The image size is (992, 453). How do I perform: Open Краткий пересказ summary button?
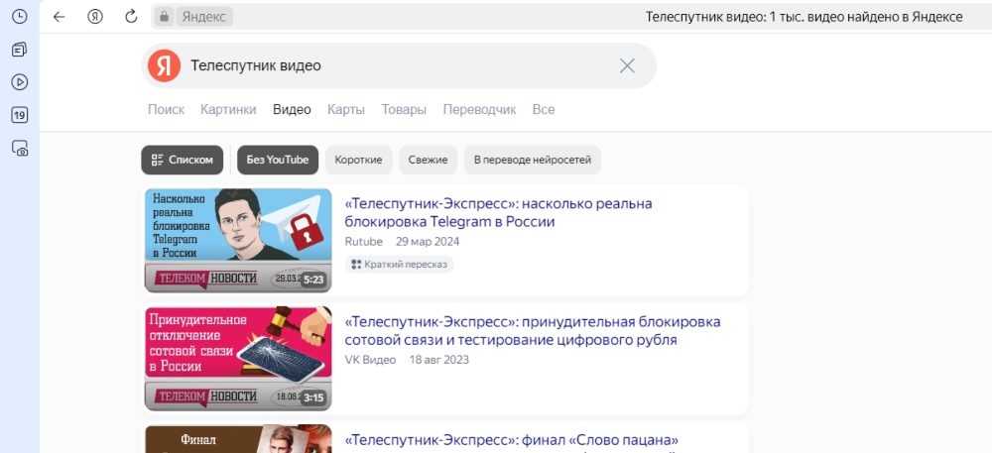[x=399, y=264]
